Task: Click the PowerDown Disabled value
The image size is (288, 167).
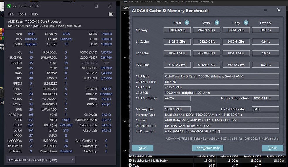Action: 66,151
